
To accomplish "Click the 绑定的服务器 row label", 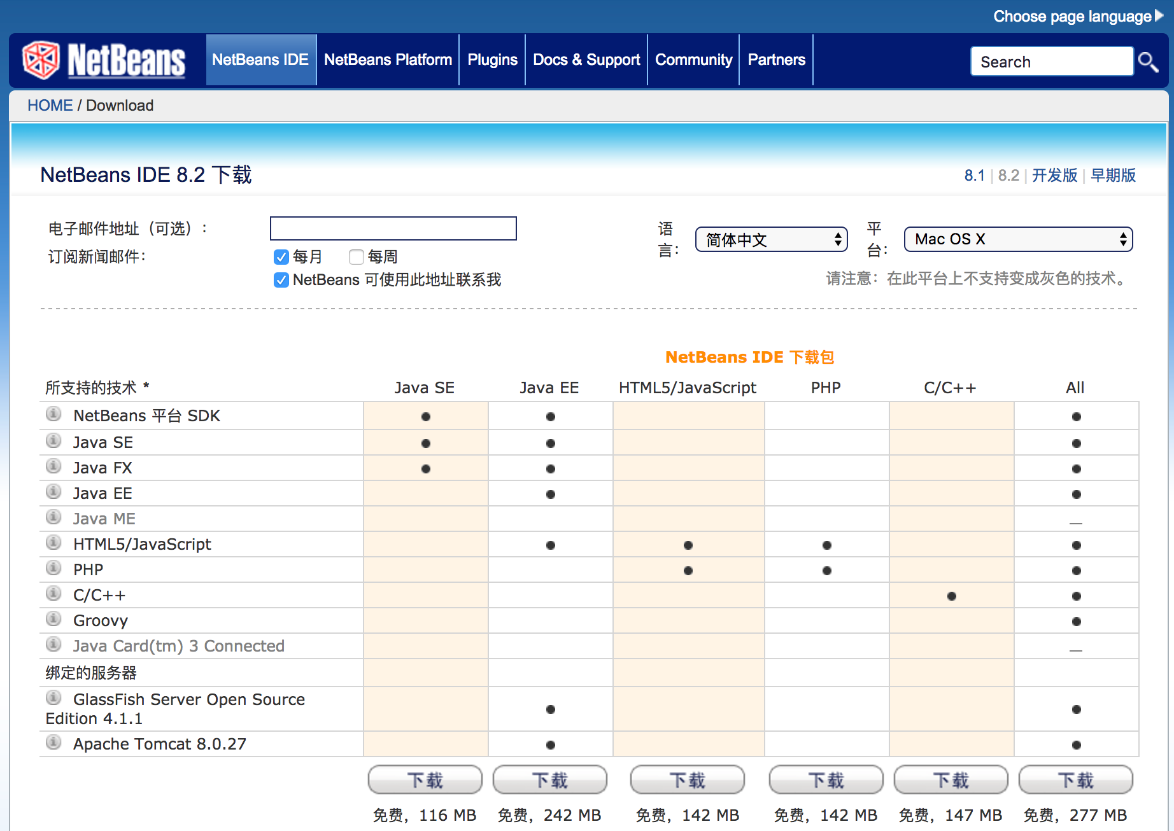I will point(91,673).
